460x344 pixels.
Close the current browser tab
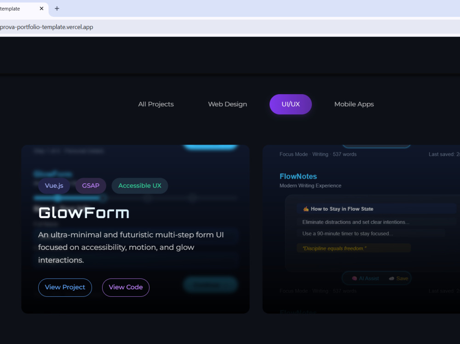42,9
